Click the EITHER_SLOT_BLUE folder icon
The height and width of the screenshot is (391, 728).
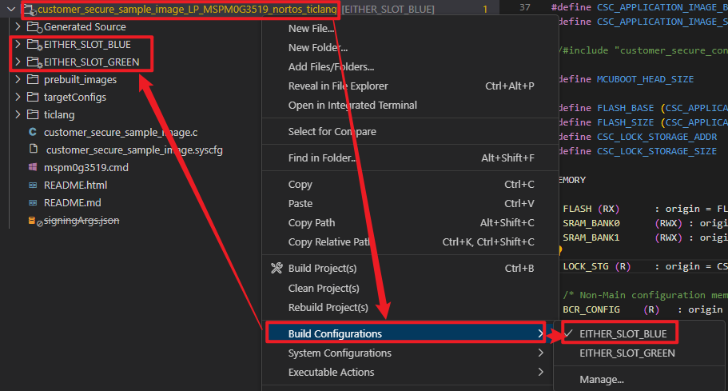[33, 45]
